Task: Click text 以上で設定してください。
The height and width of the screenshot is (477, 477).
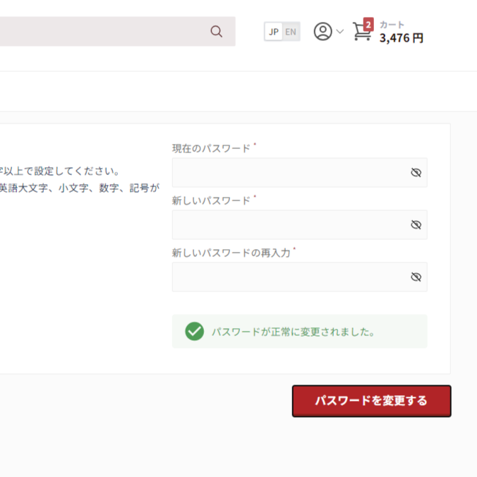Action: click(62, 171)
